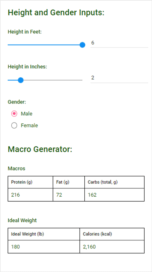
Task: Click the Height in Feet number field
Action: click(x=119, y=43)
